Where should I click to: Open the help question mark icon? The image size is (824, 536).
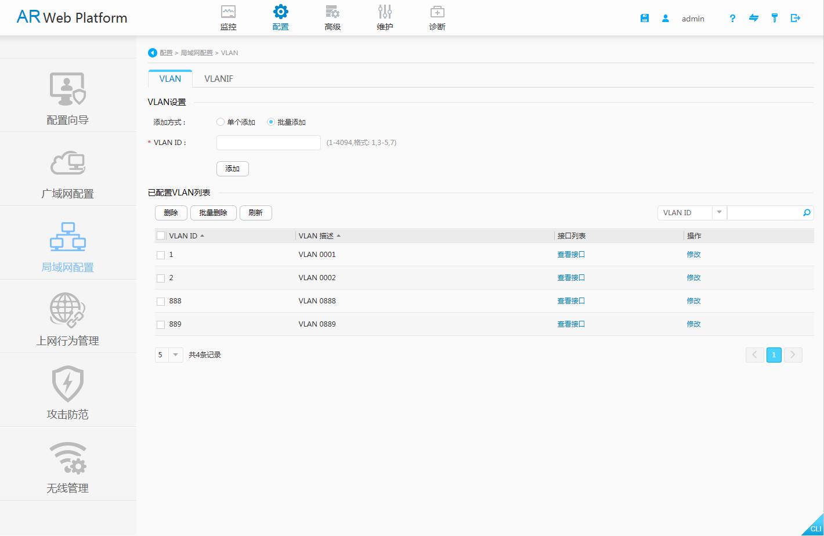click(732, 19)
